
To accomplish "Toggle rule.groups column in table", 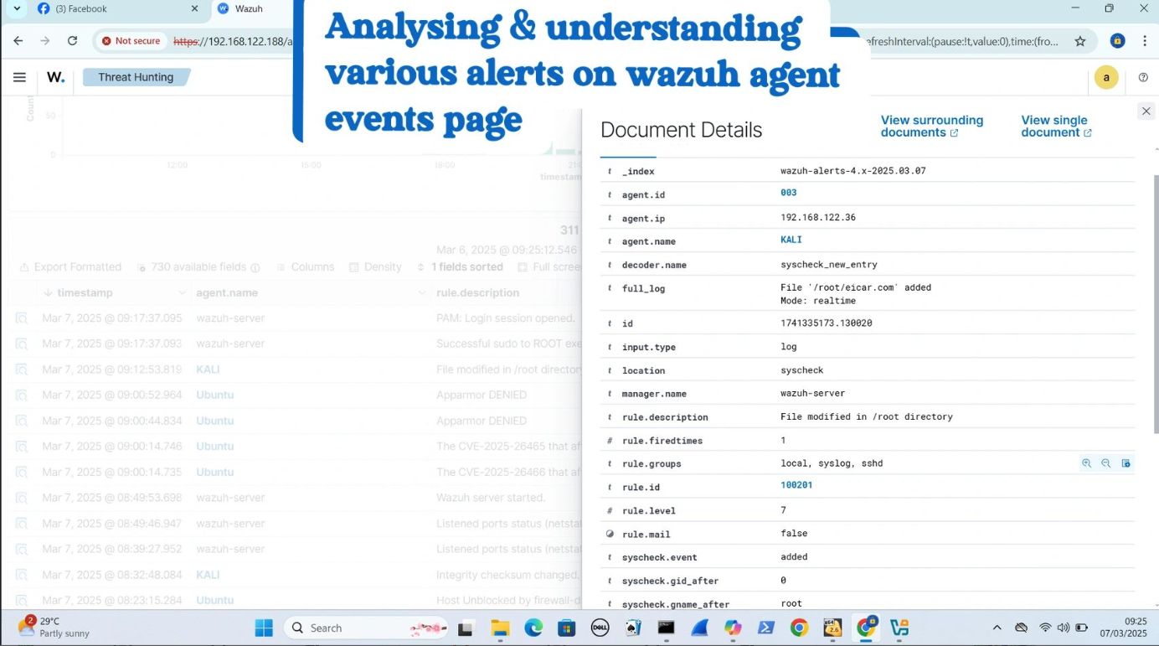I will pos(1126,463).
